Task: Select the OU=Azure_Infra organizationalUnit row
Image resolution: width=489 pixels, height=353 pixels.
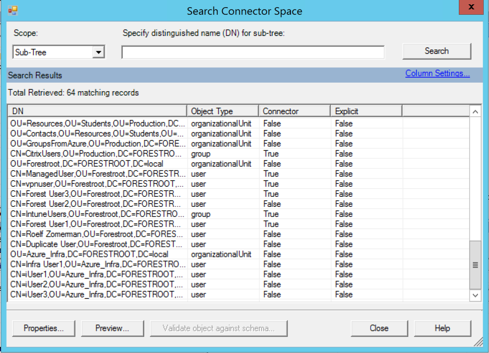Action: (239, 254)
